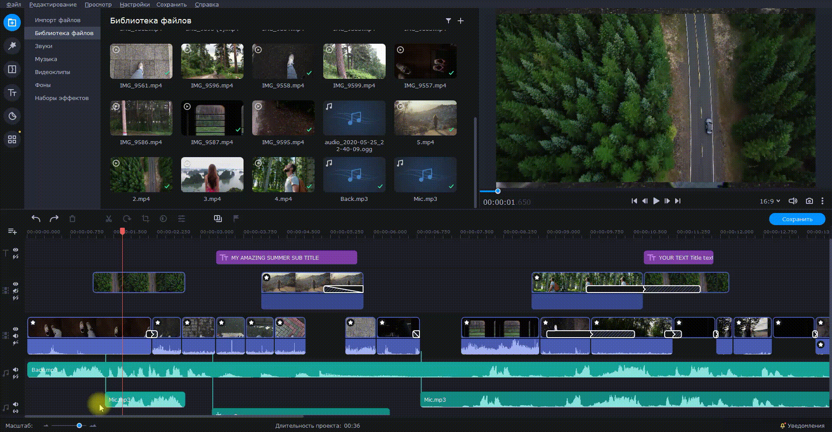Expand the add track menu
The width and height of the screenshot is (832, 432).
click(x=13, y=232)
